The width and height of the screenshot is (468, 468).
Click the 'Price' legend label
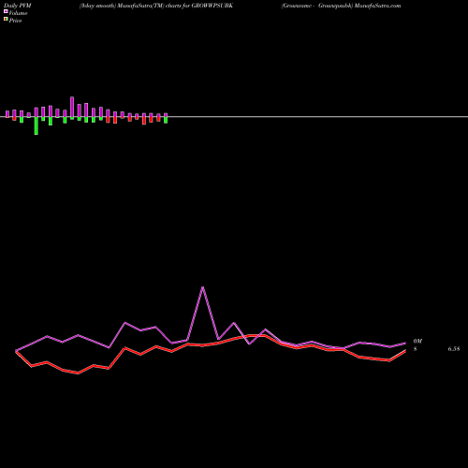coord(15,21)
